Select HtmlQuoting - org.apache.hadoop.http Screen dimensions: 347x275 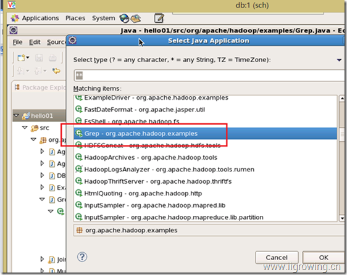[x=206, y=193]
